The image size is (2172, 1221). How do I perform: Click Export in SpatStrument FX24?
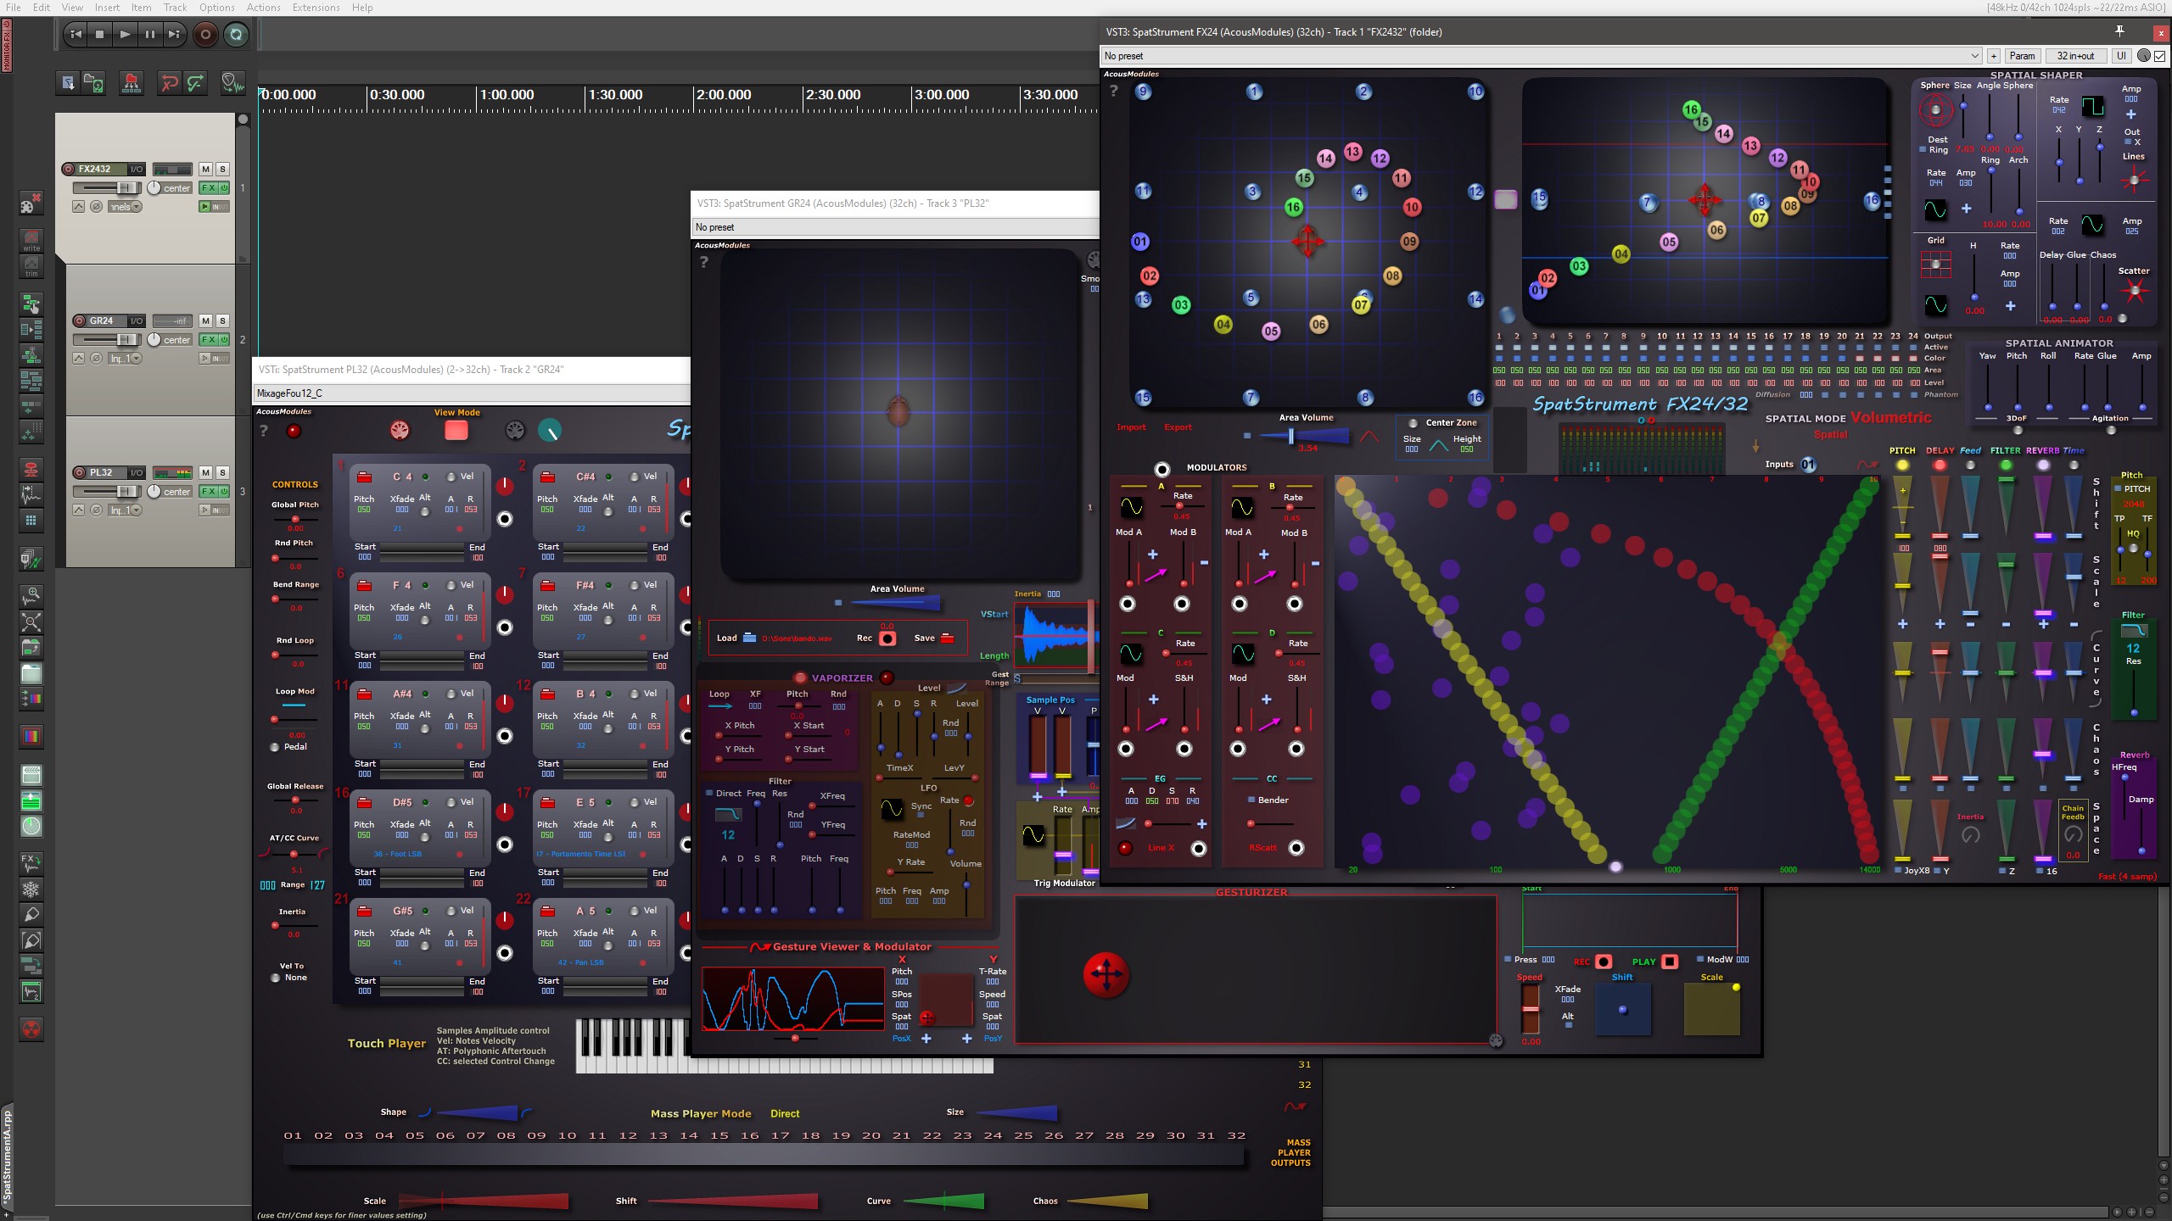1178,427
